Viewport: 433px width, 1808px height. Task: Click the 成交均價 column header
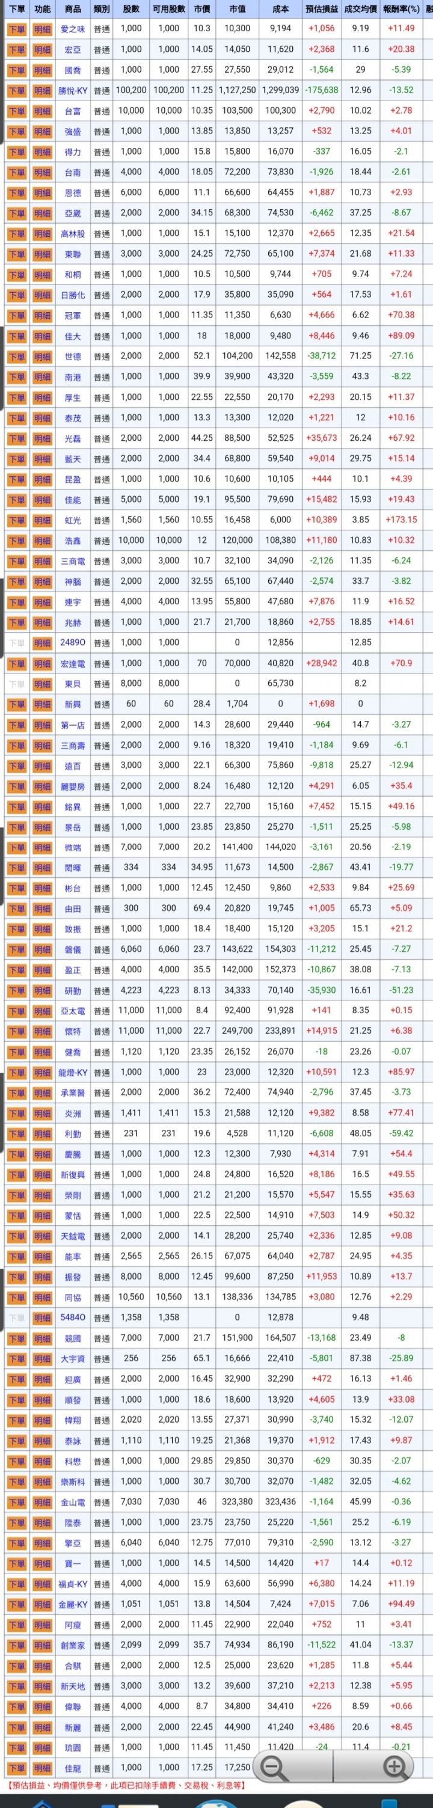361,9
